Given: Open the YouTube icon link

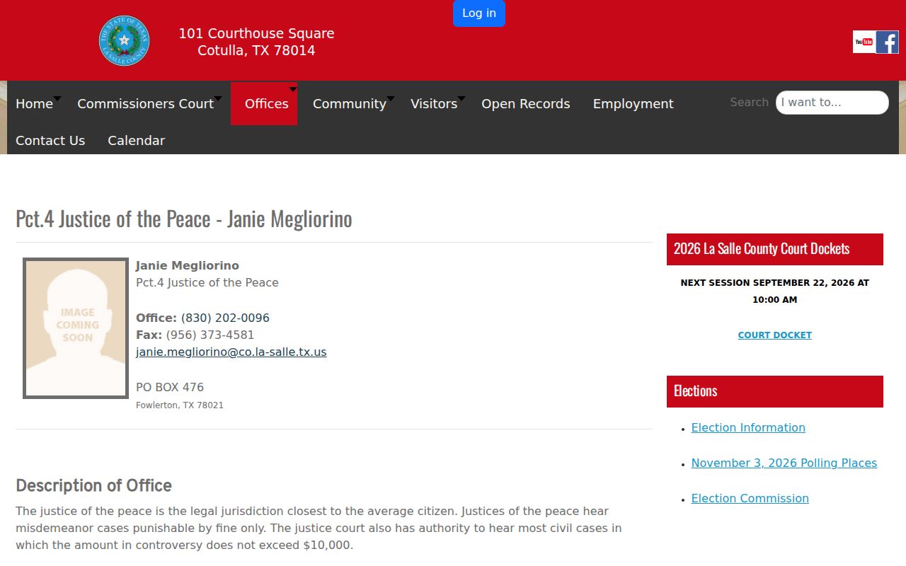Looking at the screenshot, I should [x=864, y=42].
